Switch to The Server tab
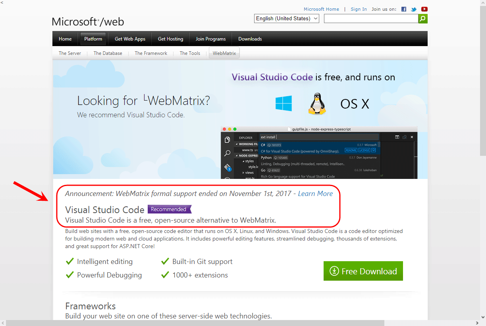 click(70, 53)
